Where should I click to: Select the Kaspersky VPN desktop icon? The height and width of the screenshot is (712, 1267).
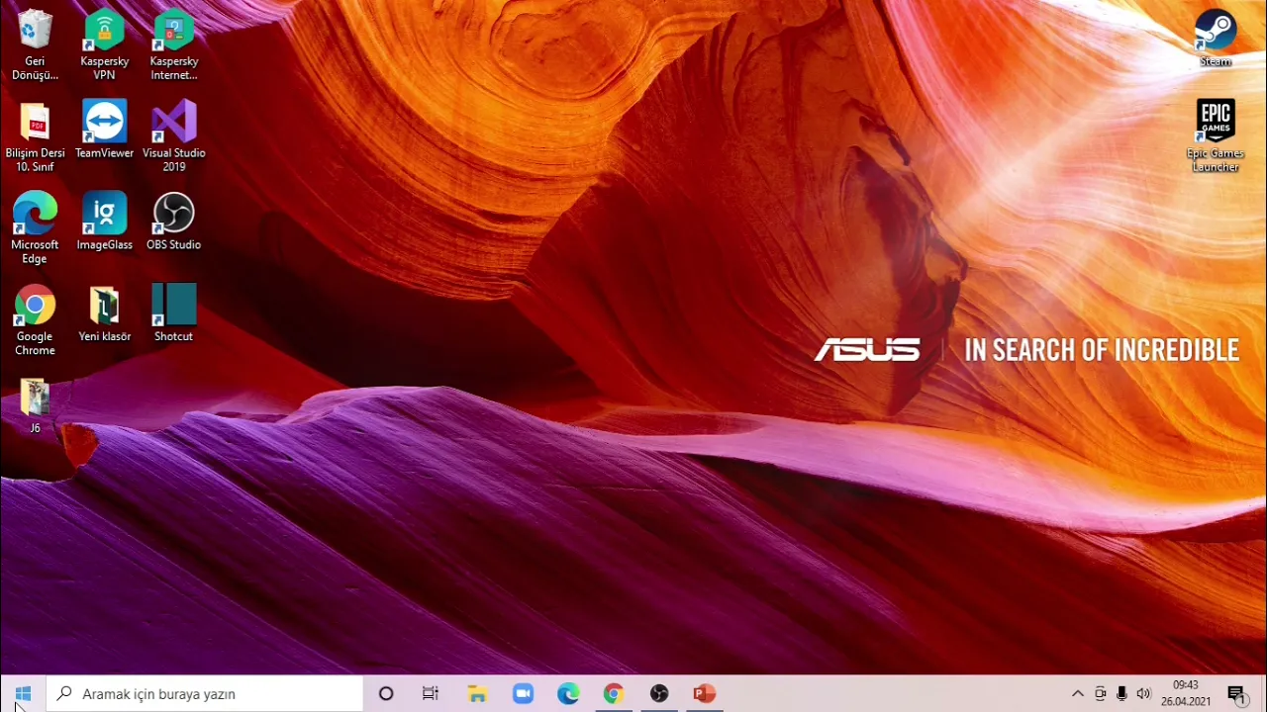click(x=104, y=44)
